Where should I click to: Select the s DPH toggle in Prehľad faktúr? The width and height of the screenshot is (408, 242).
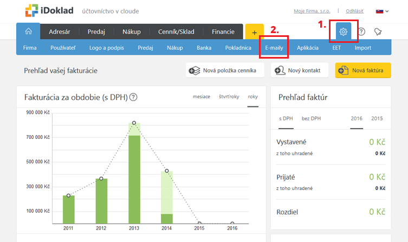pyautogui.click(x=286, y=118)
